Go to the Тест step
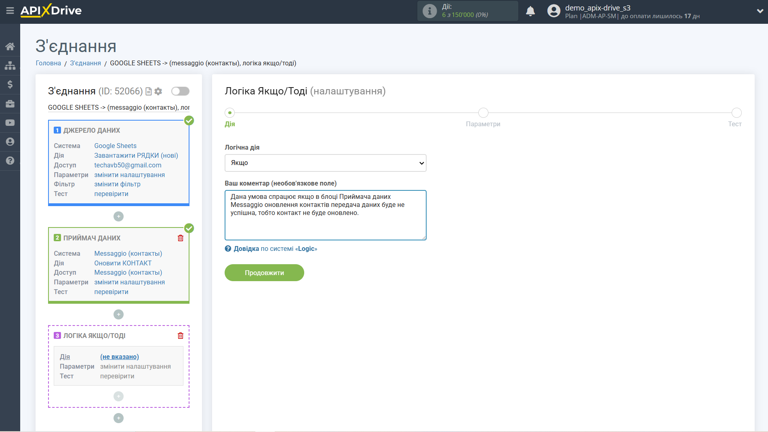Image resolution: width=768 pixels, height=432 pixels. click(x=736, y=113)
